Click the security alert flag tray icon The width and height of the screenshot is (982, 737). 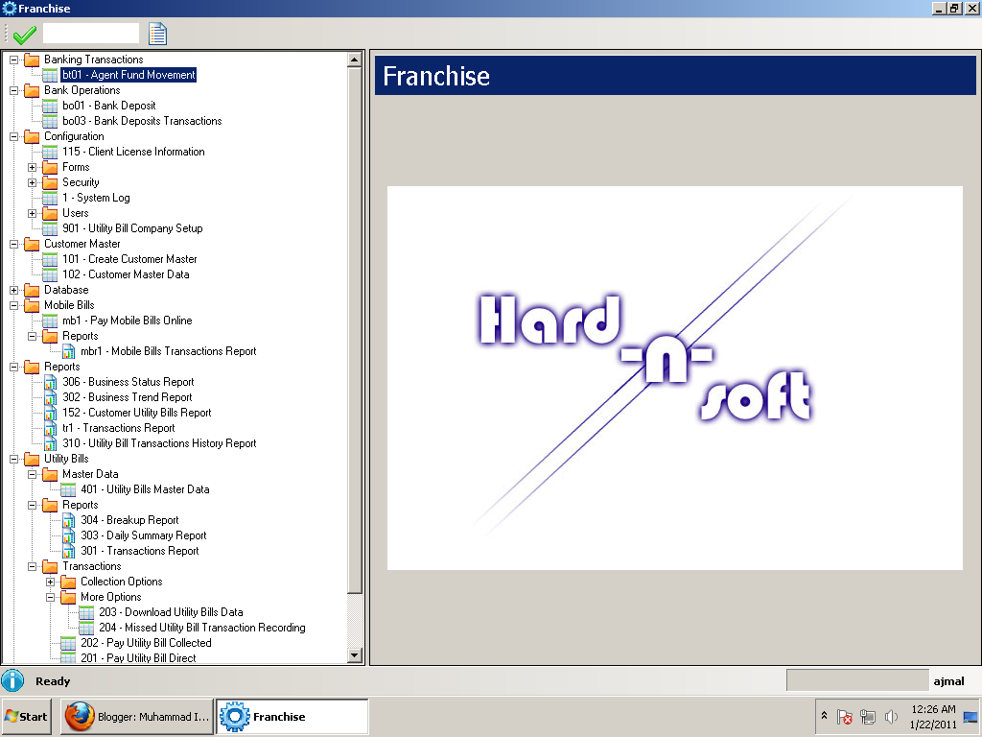click(844, 716)
